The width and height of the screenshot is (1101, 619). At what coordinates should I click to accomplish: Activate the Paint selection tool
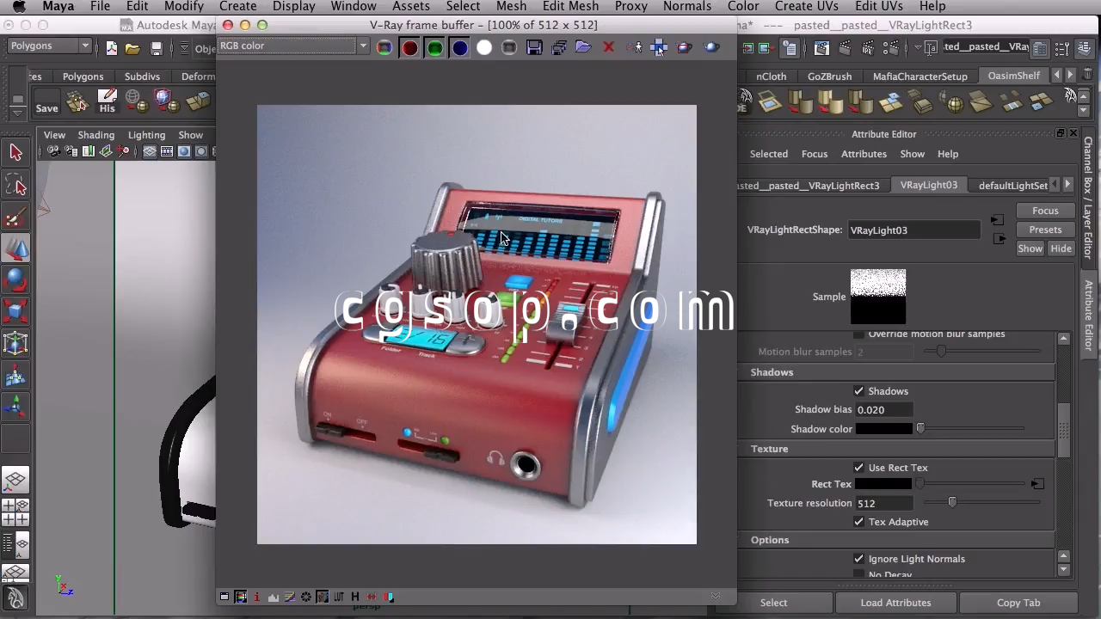click(15, 217)
